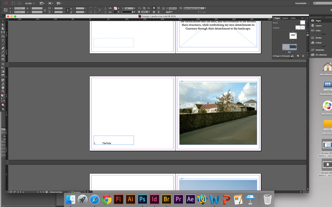Select the Zoom tool magnifier
This screenshot has width=332, height=207.
point(3,91)
